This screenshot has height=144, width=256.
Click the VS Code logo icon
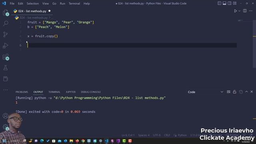pos(4,3)
